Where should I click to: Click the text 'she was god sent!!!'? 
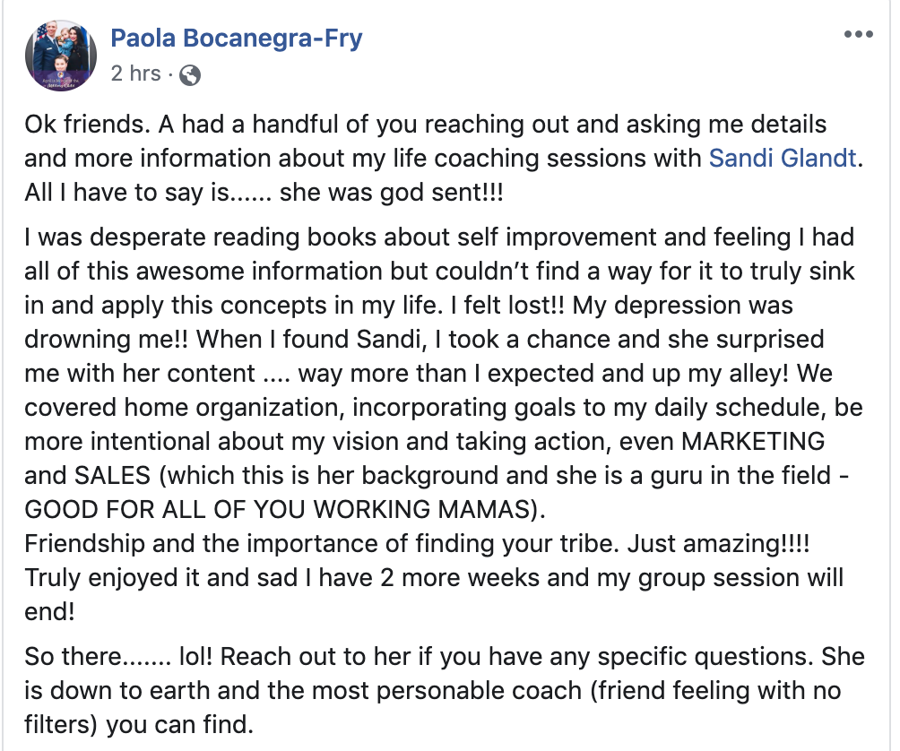(392, 193)
